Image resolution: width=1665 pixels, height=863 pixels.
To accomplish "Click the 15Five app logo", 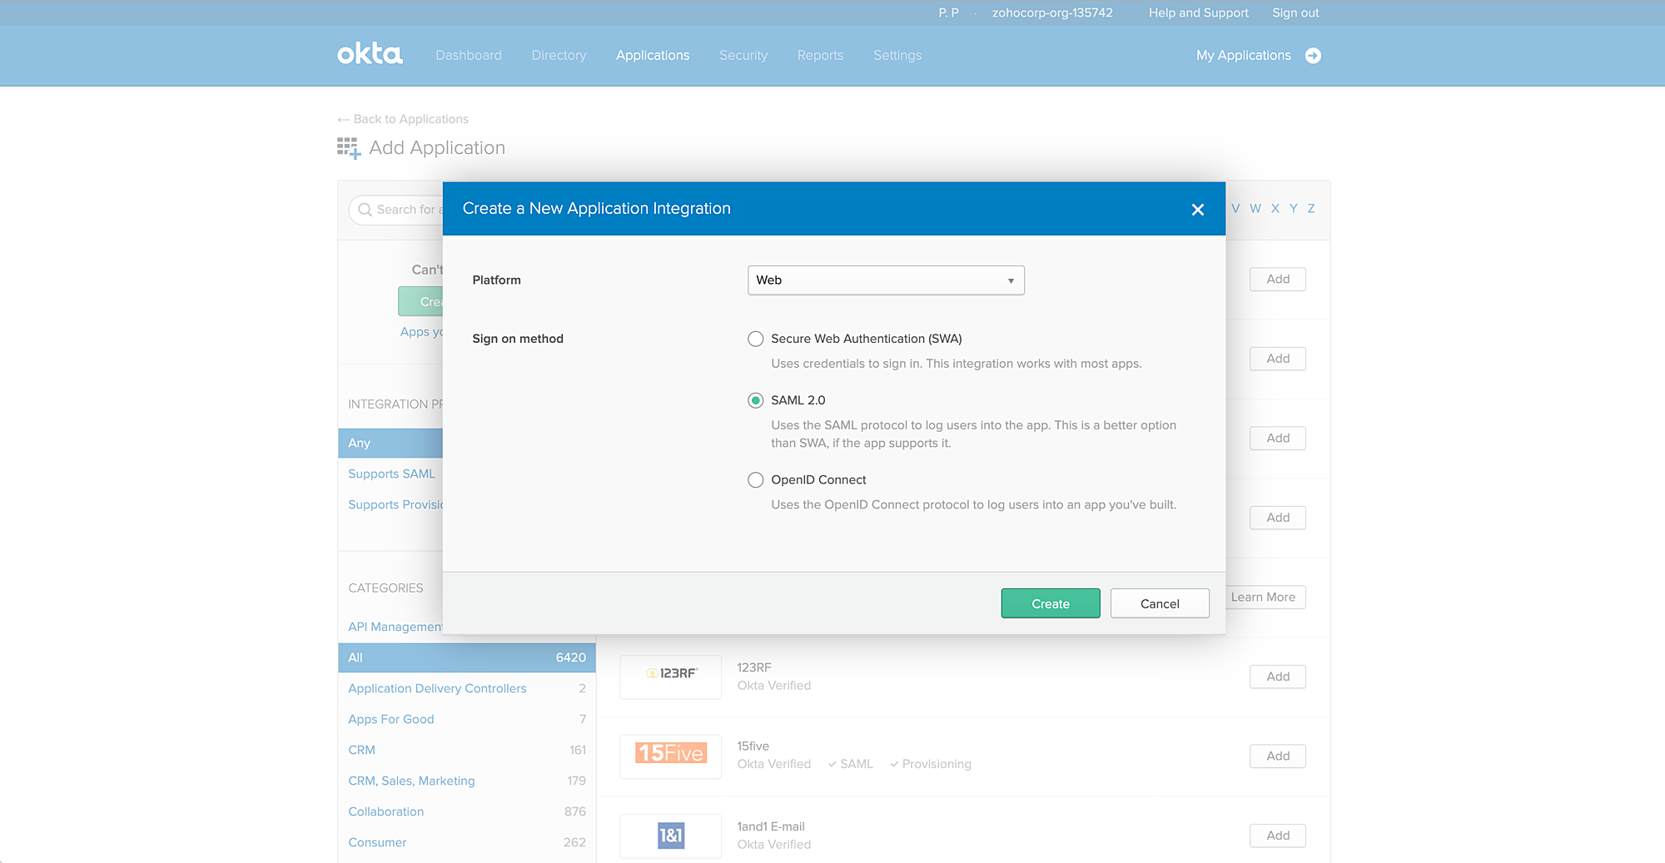I will 671,753.
